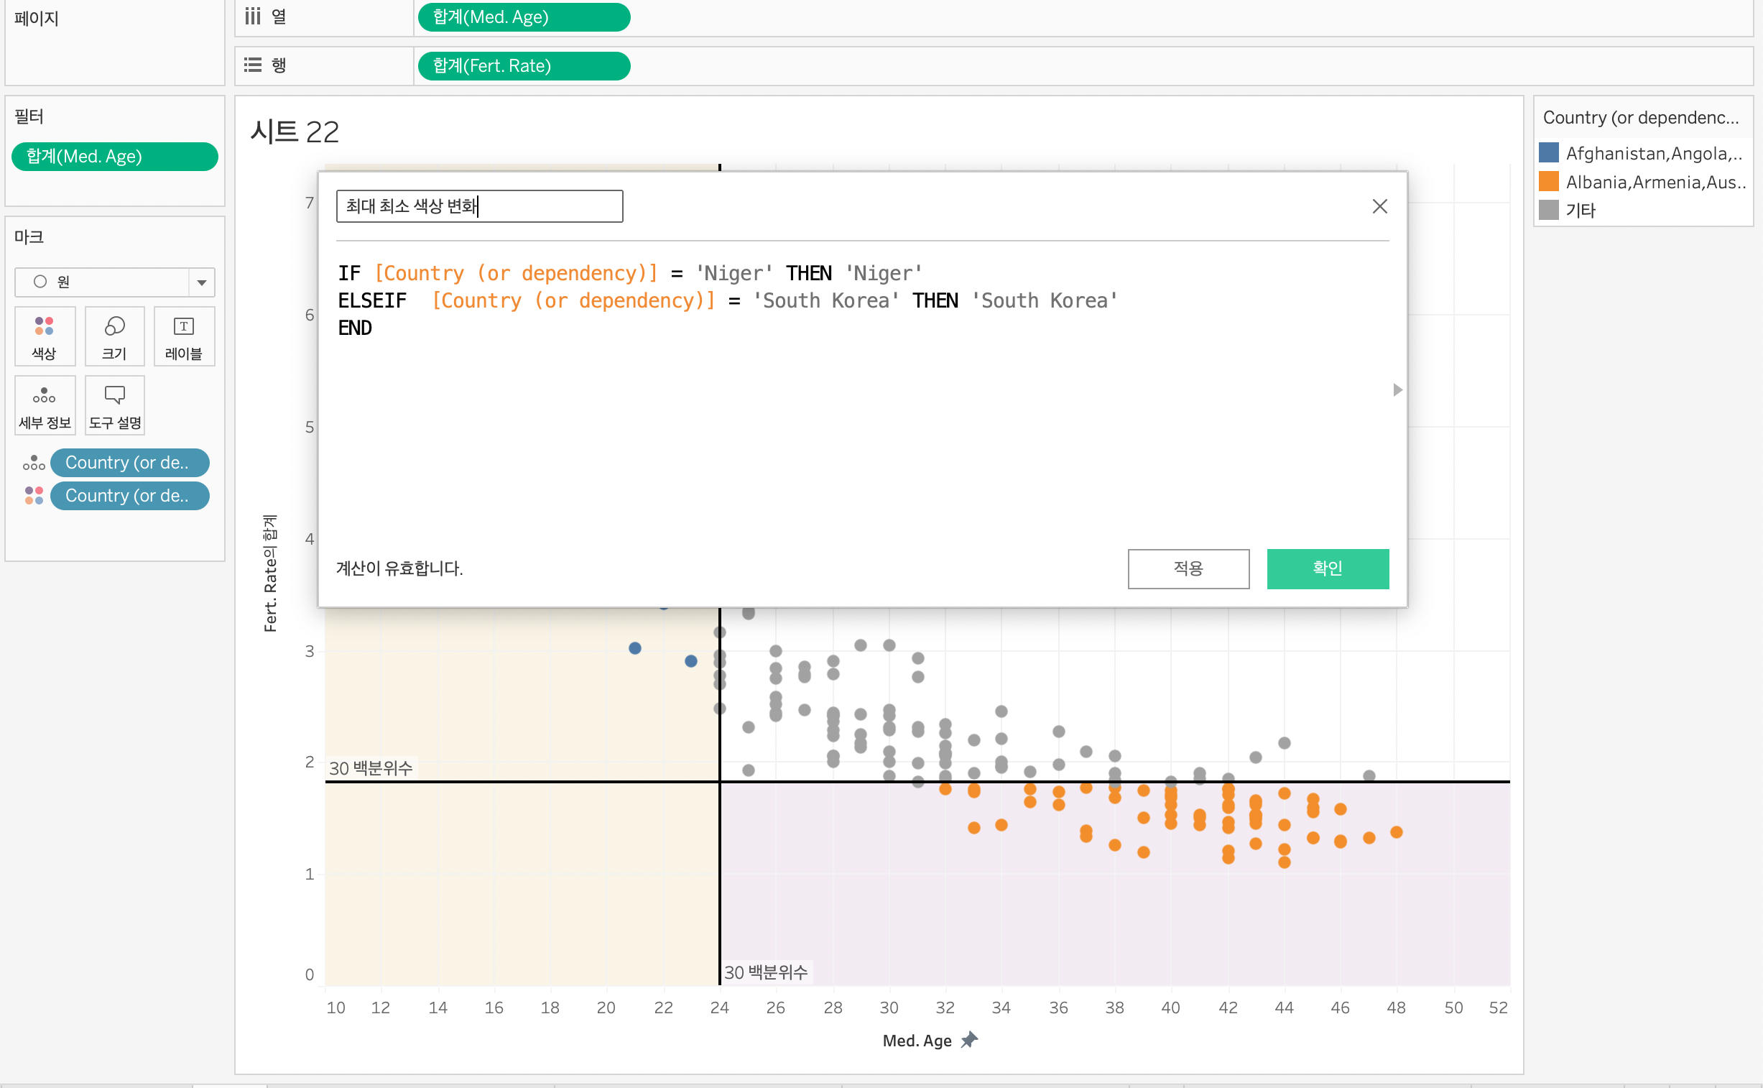
Task: Expand the function list side arrow in the calculation editor
Action: [1397, 390]
